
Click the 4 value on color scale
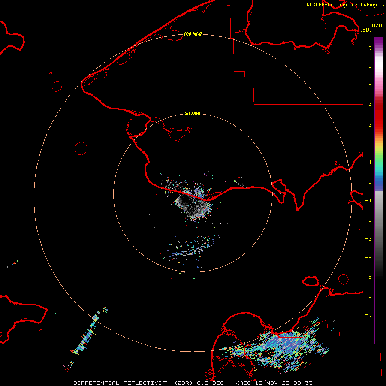[x=370, y=106]
